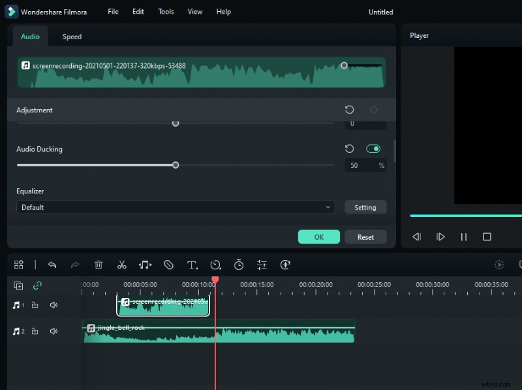
Task: Reset the audio settings
Action: (x=366, y=236)
